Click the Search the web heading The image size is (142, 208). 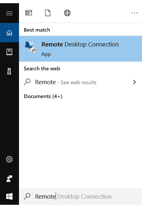[42, 69]
